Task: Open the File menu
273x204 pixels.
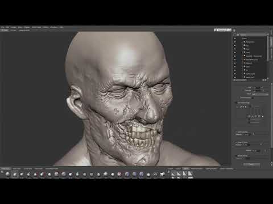Action: click(x=2, y=27)
